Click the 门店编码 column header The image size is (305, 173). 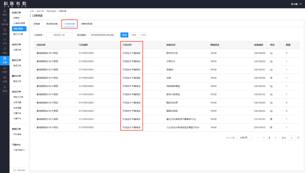click(83, 45)
